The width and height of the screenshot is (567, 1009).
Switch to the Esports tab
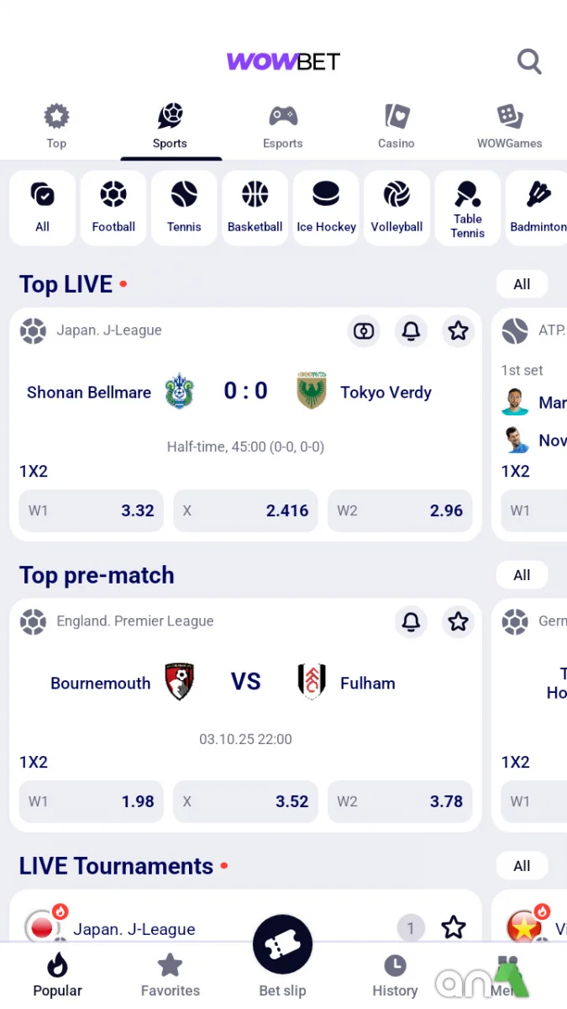click(x=283, y=126)
